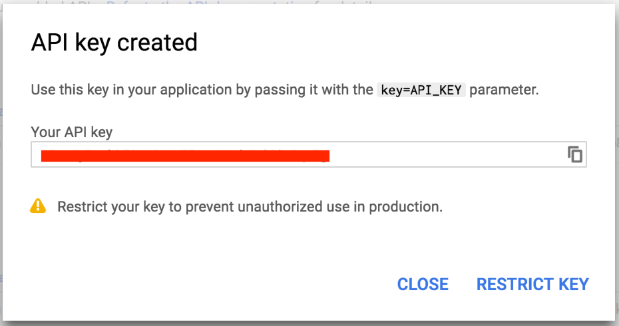619x326 pixels.
Task: Click the yellow warning triangle icon
Action: pos(38,206)
